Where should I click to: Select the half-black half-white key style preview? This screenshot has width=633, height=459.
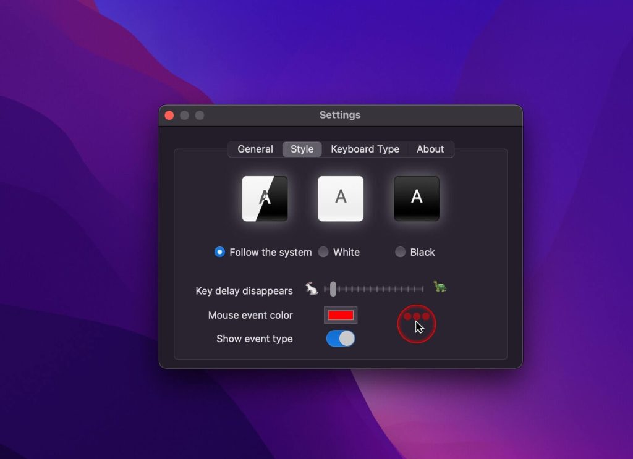point(265,198)
